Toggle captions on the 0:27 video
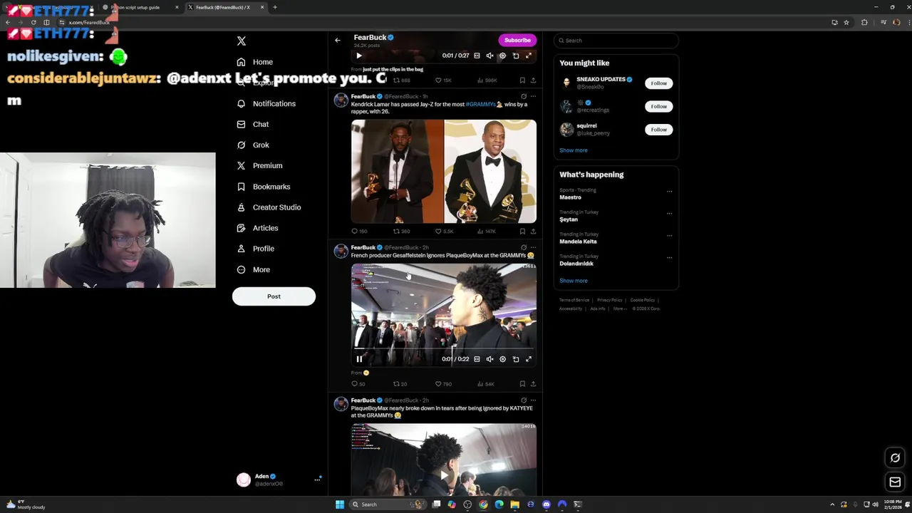Viewport: 912px width, 513px height. click(x=477, y=56)
